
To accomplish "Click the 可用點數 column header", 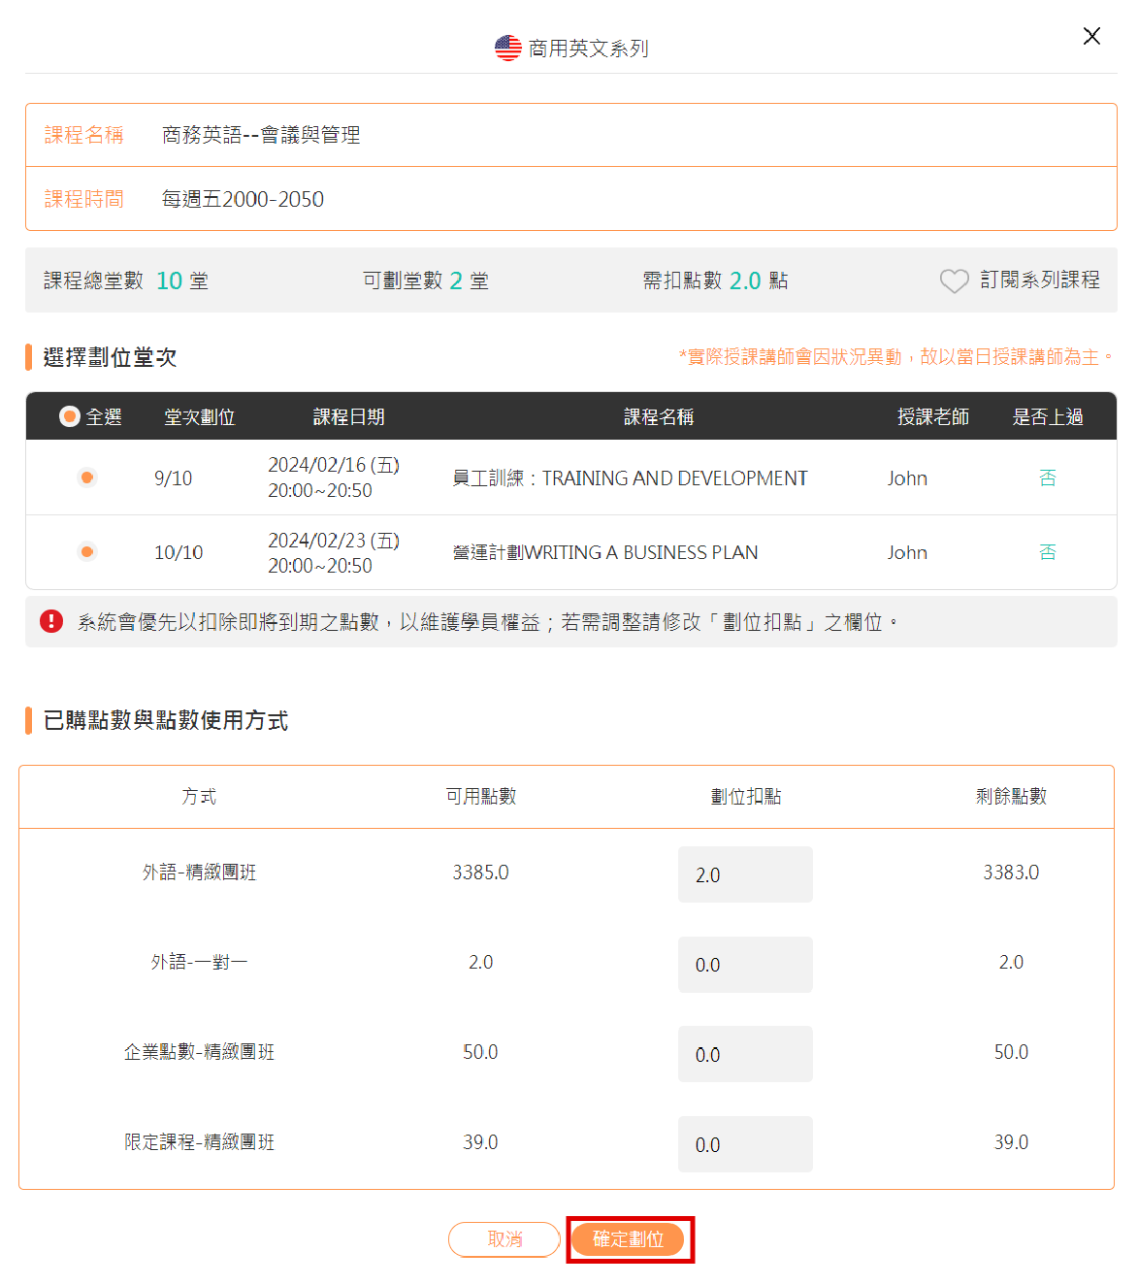I will 480,796.
